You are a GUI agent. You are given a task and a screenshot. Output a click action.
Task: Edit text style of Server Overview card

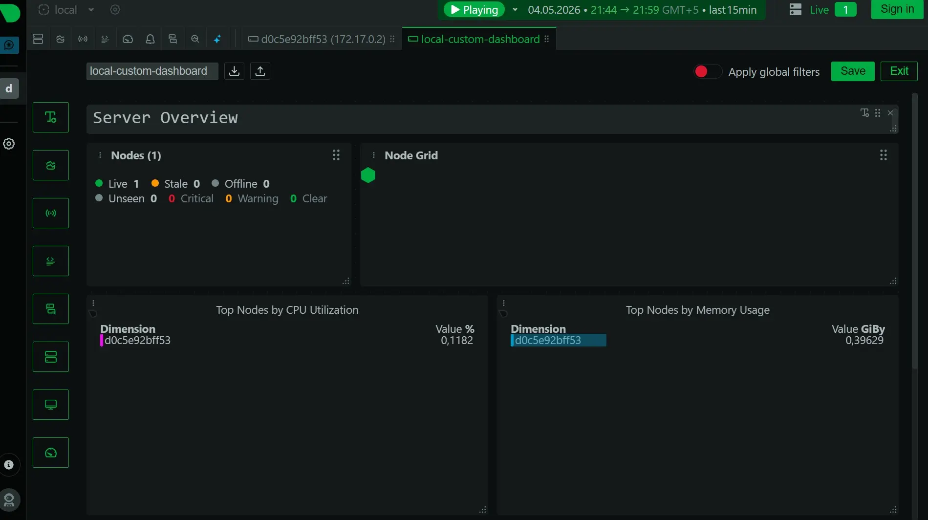point(864,113)
